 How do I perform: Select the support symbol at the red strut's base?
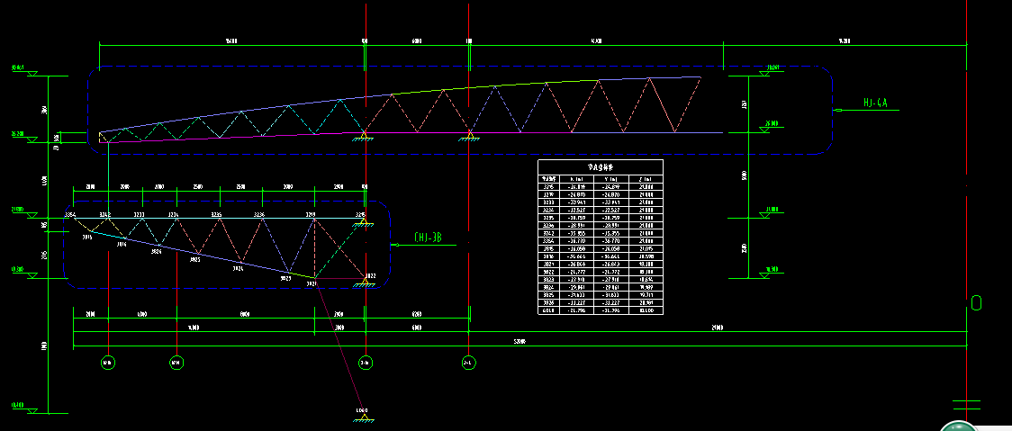(364, 418)
